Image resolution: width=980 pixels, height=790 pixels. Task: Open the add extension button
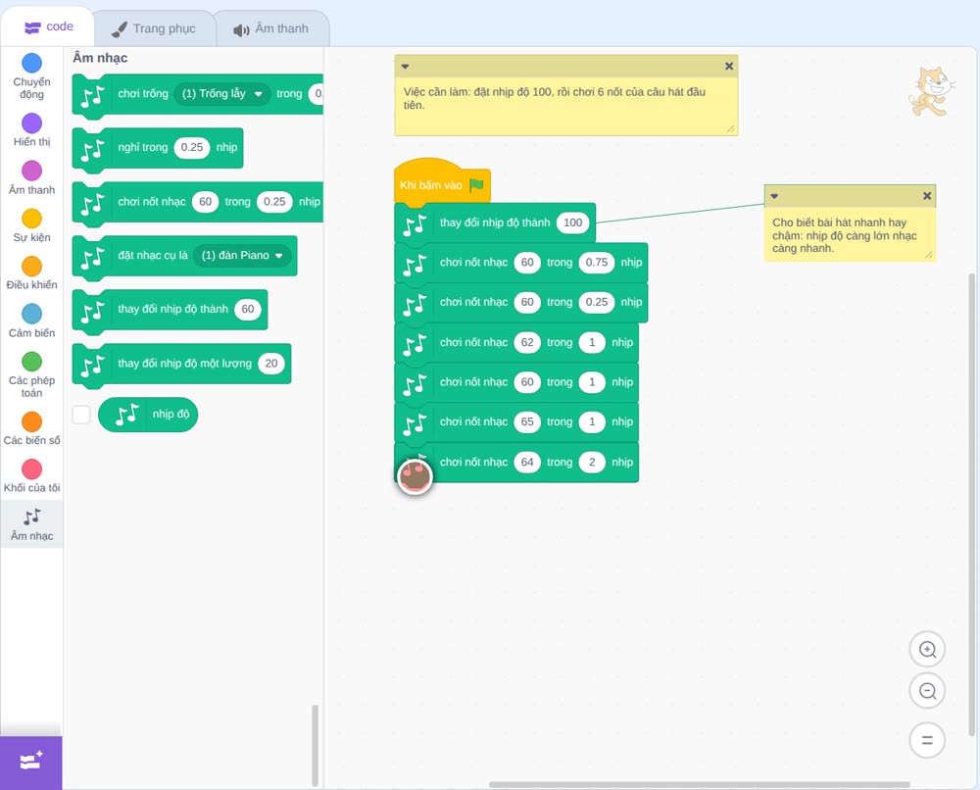[31, 763]
